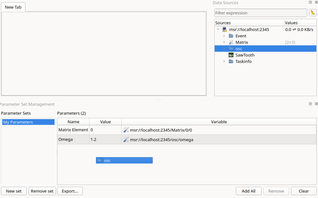
Task: Click the Value column header in Parameters
Action: [106, 122]
